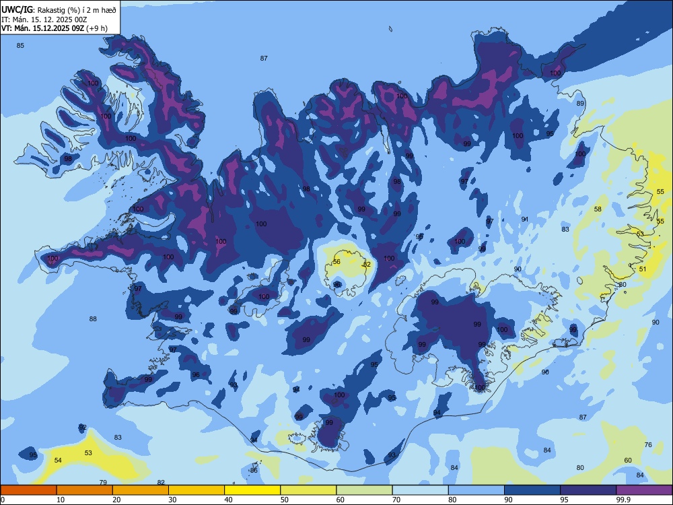Pick the bright yellow 40–50 legend swatch
Screen dimensions: 673x505
[252, 490]
